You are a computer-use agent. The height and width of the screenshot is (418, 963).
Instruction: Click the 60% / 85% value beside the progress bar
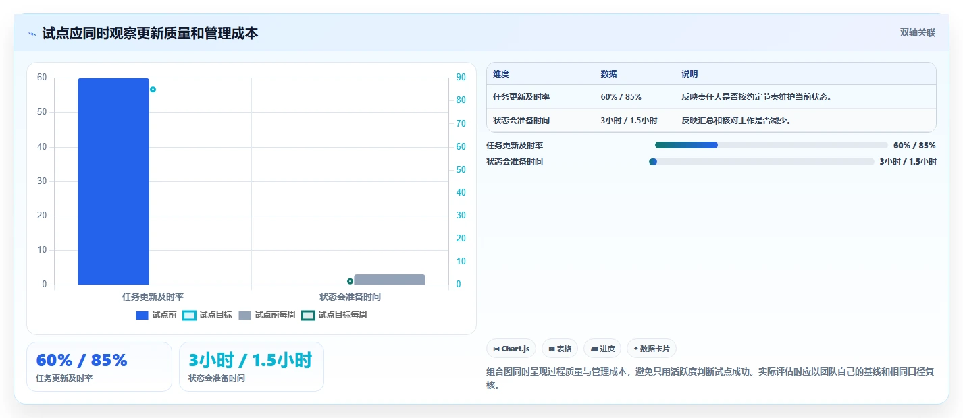click(x=914, y=145)
